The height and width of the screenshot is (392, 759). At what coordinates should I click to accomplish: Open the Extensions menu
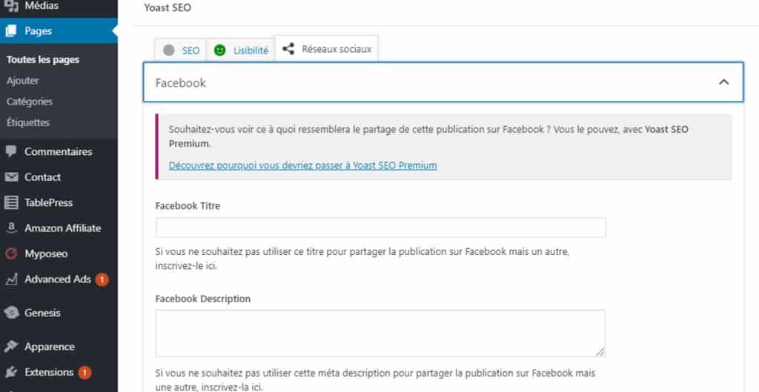click(59, 372)
